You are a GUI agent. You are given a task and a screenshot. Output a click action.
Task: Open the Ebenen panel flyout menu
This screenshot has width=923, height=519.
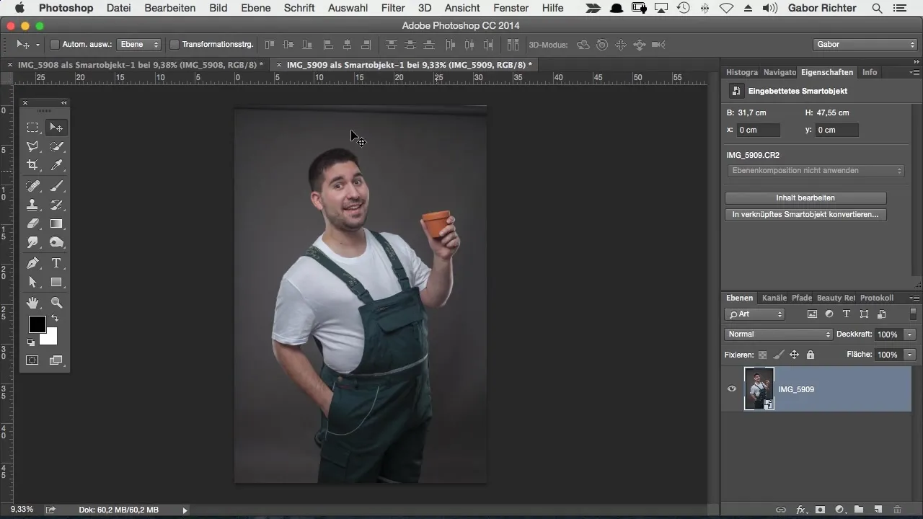(914, 298)
